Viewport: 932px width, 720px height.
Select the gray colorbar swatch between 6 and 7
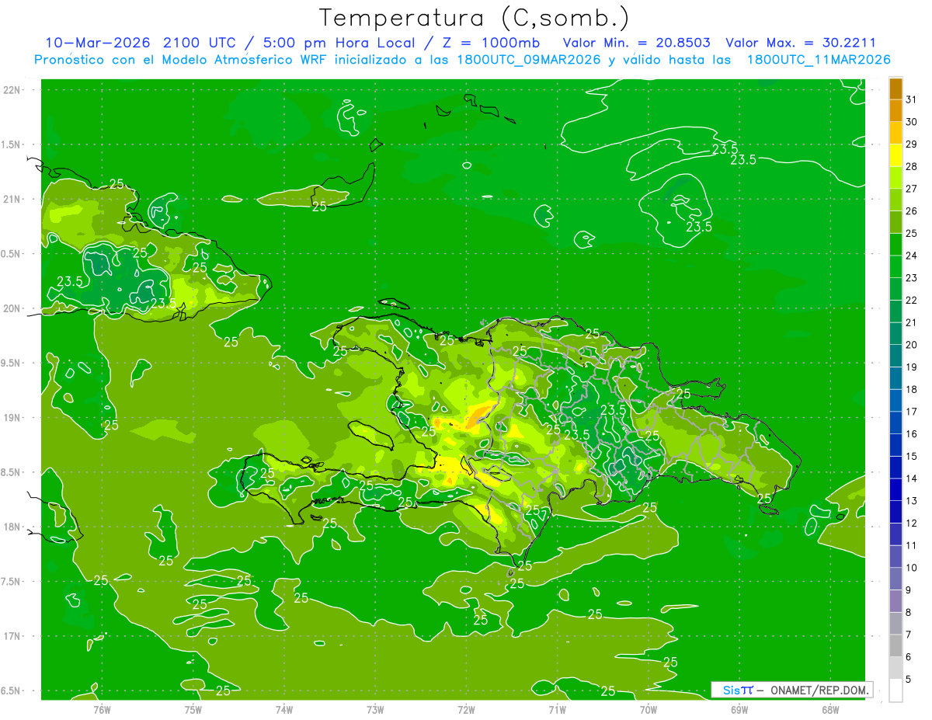(x=895, y=645)
